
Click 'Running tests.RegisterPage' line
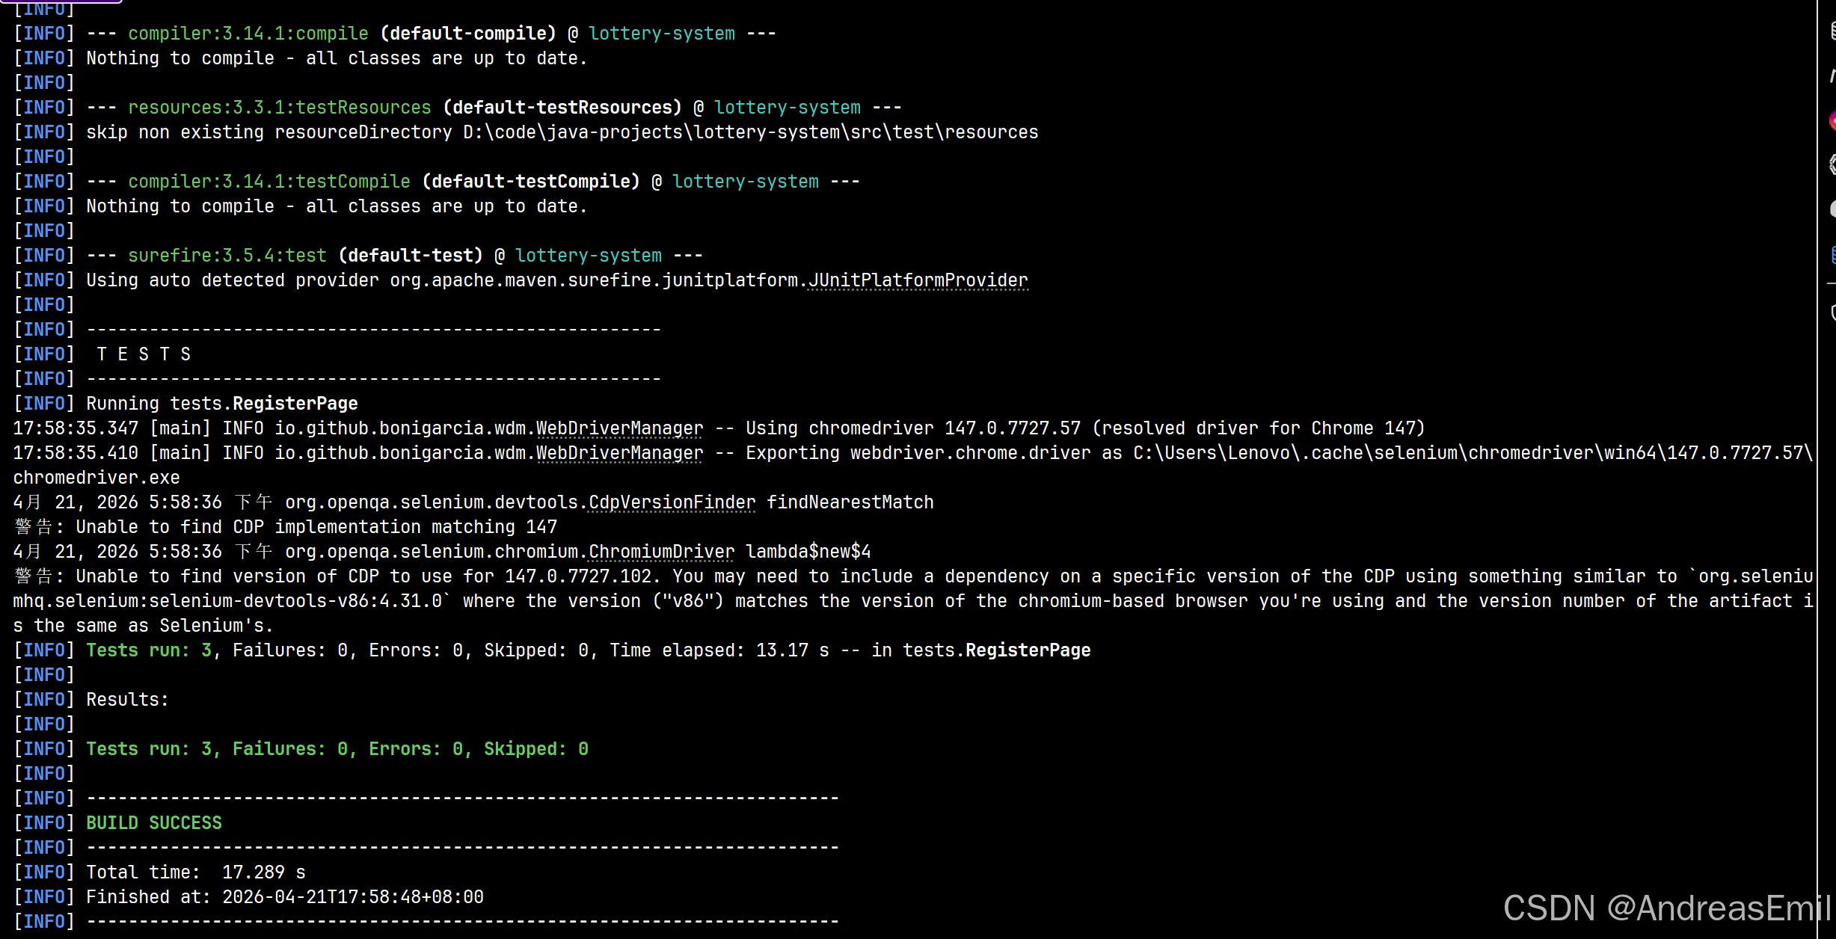click(x=221, y=404)
